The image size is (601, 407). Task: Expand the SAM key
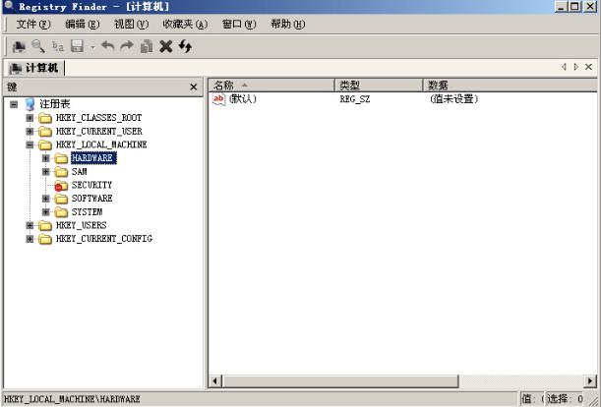[45, 172]
